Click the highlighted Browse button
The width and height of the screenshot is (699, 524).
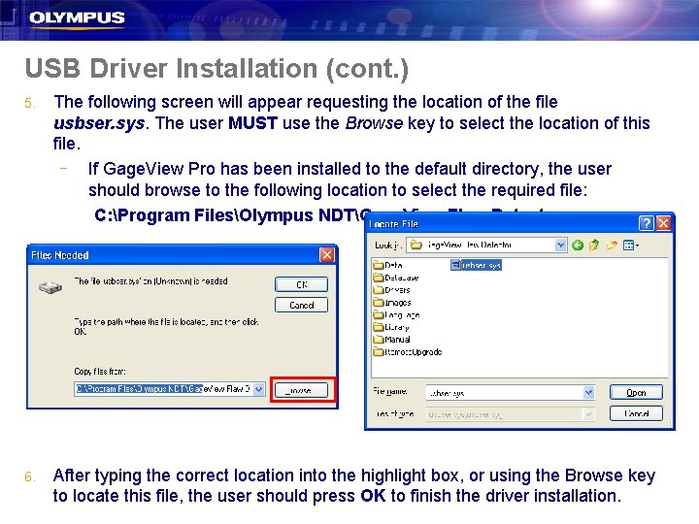click(x=301, y=390)
